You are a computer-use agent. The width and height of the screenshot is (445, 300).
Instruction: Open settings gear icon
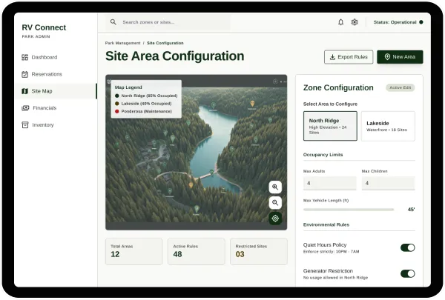(355, 22)
